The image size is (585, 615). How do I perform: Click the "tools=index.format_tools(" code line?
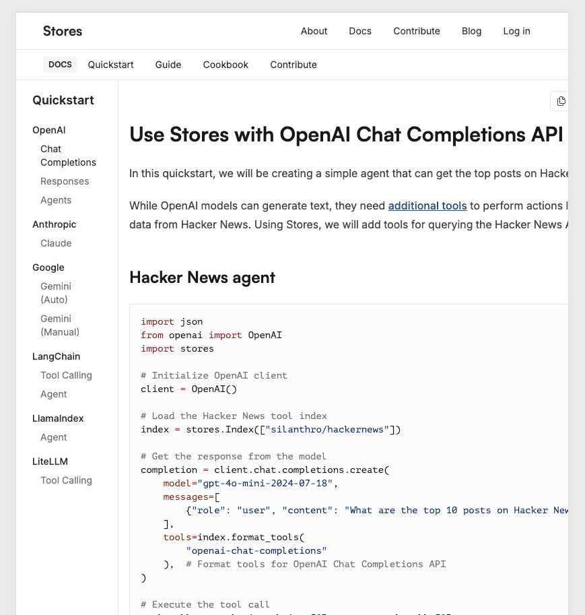[x=234, y=538]
